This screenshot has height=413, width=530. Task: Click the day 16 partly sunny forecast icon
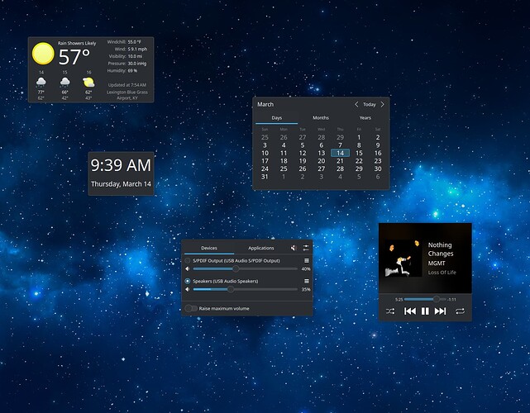click(88, 82)
